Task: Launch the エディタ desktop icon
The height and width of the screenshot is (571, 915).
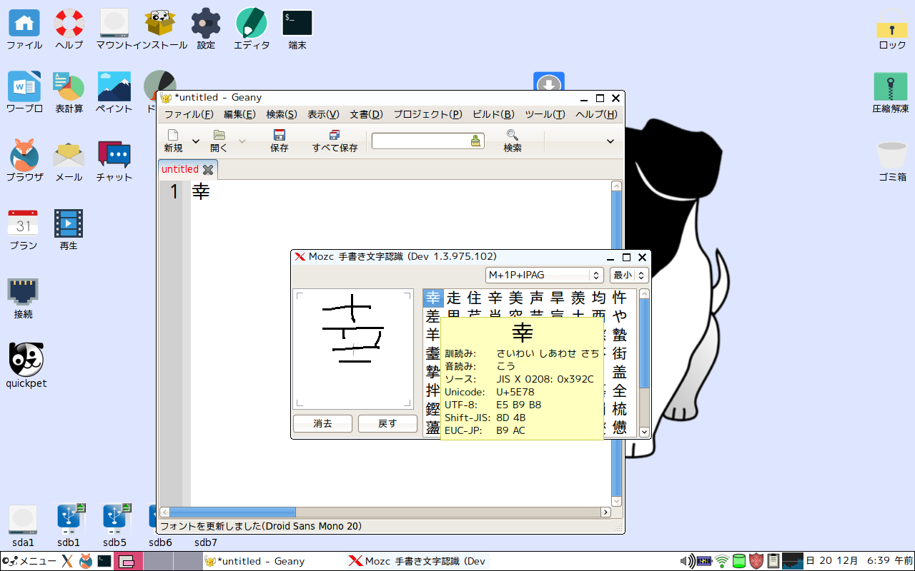Action: [x=252, y=23]
